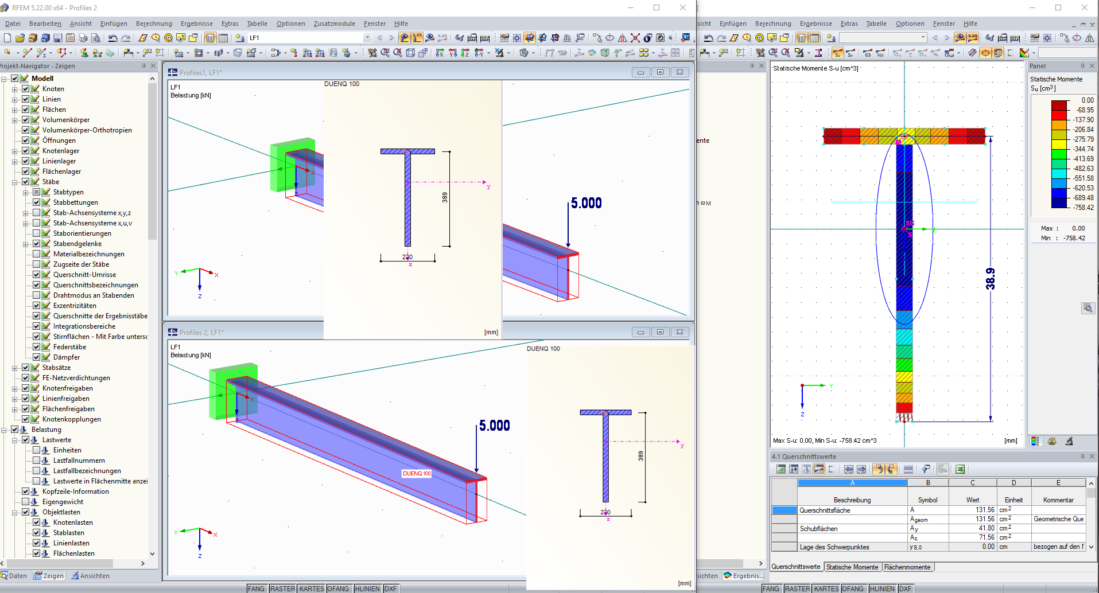Uncheck the Exzentrizitäten display option
The height and width of the screenshot is (593, 1099).
[x=36, y=306]
